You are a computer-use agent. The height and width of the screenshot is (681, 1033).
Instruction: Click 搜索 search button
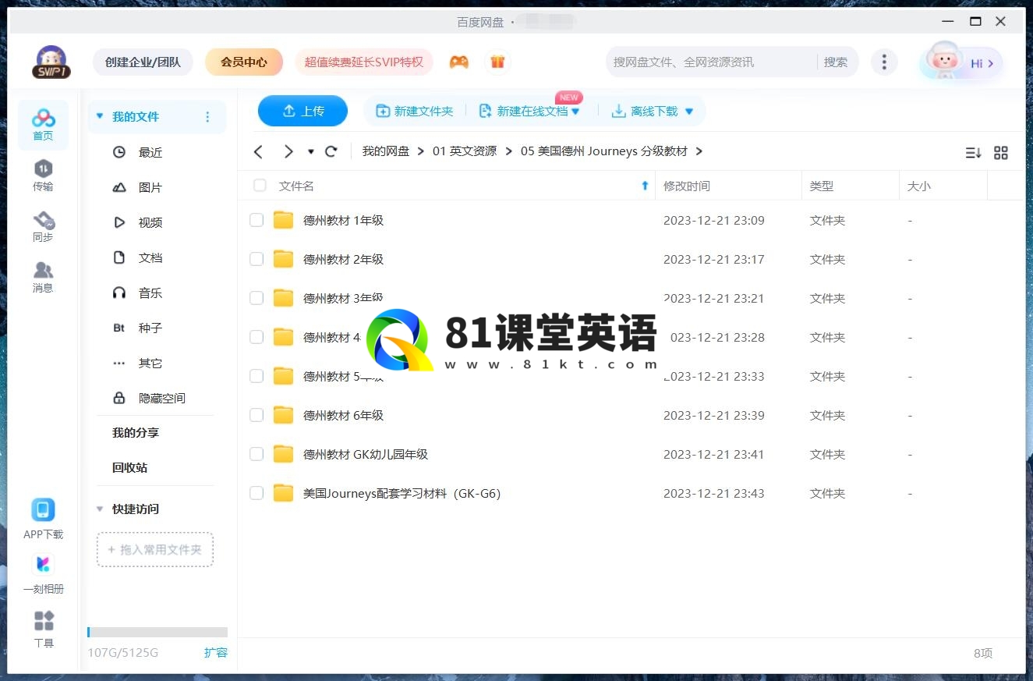836,62
